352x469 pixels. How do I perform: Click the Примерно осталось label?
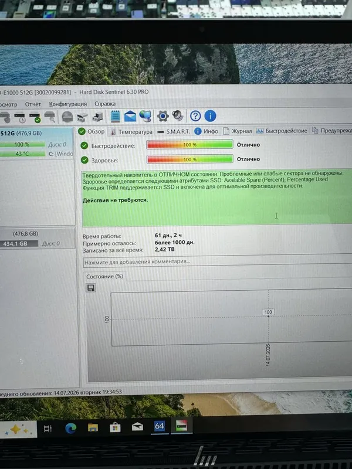[109, 243]
